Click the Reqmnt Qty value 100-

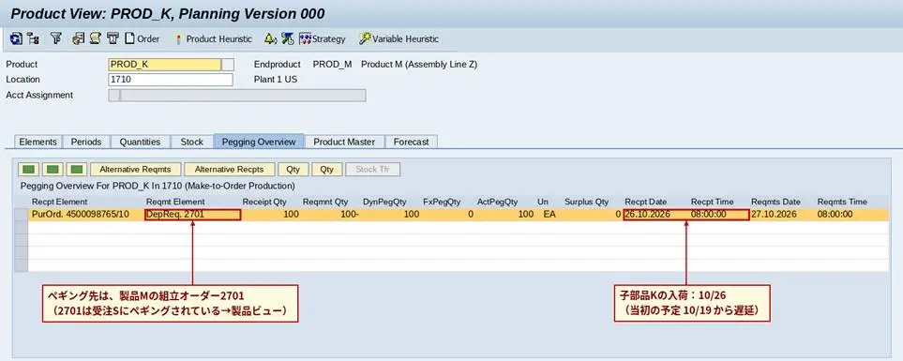350,214
